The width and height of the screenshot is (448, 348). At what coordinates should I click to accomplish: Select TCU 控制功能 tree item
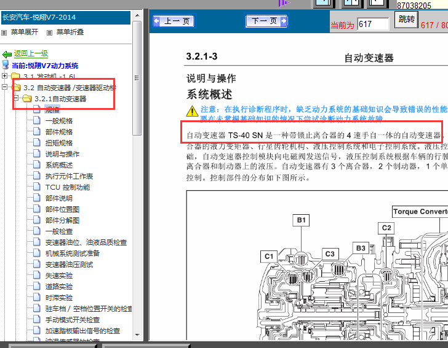(x=68, y=187)
